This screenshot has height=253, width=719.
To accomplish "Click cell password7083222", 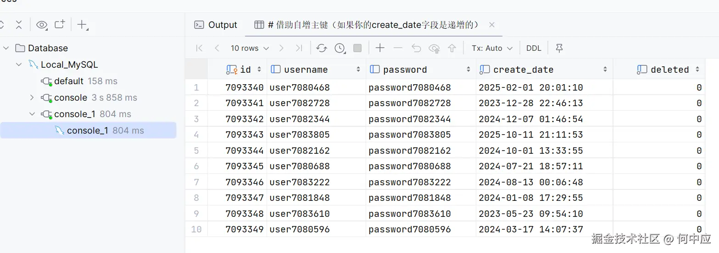I will (421, 182).
